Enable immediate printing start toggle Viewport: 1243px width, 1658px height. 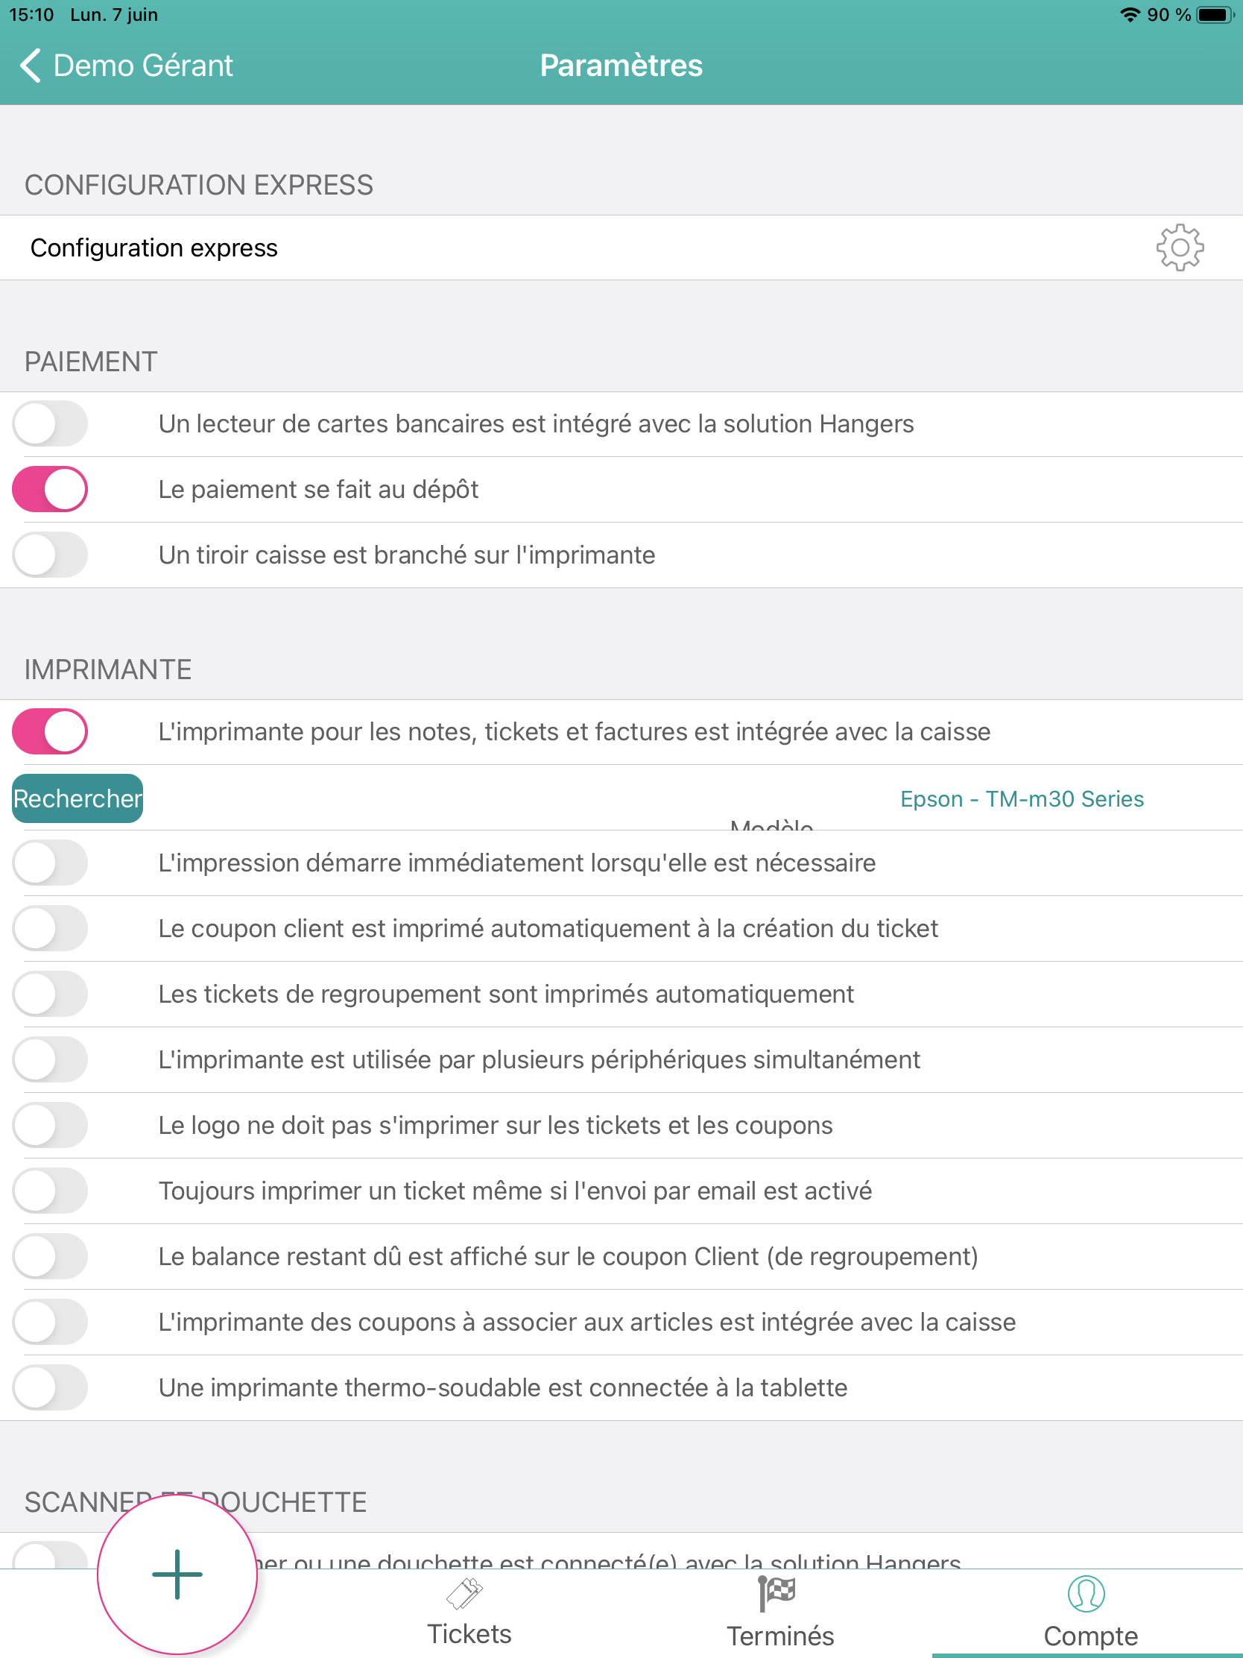(x=50, y=863)
